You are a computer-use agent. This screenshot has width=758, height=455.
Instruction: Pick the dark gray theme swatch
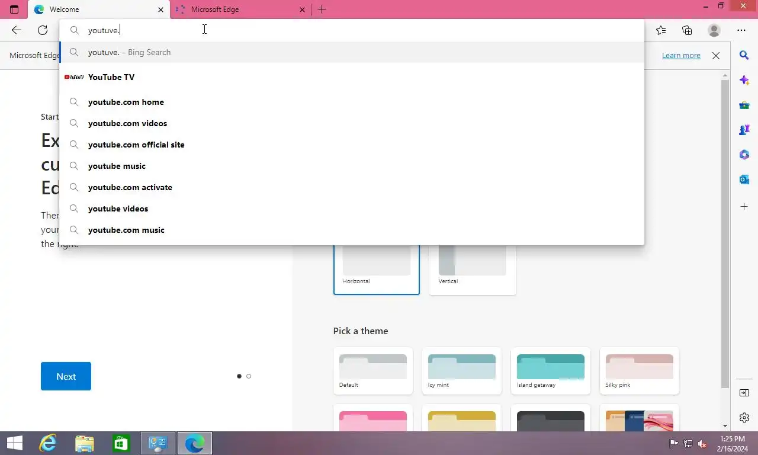(x=551, y=418)
